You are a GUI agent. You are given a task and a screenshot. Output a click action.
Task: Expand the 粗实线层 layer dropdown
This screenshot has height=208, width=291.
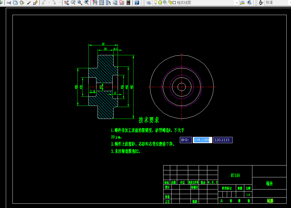tap(237, 3)
